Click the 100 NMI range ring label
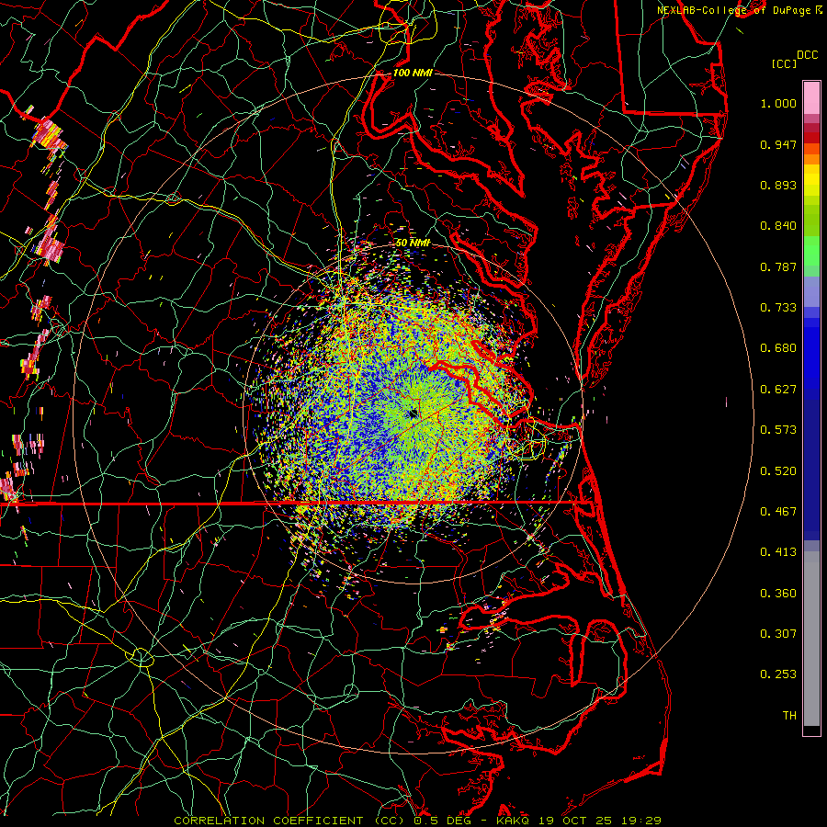 (413, 73)
